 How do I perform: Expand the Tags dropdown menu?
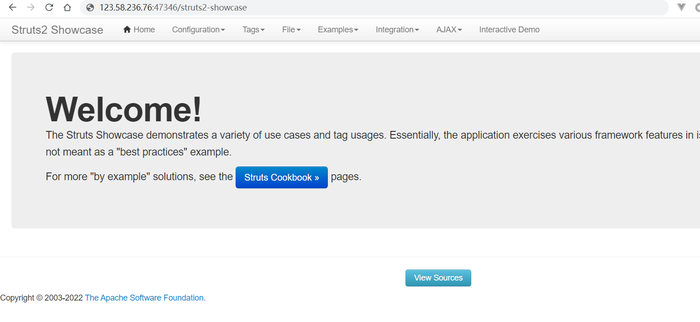(x=253, y=30)
